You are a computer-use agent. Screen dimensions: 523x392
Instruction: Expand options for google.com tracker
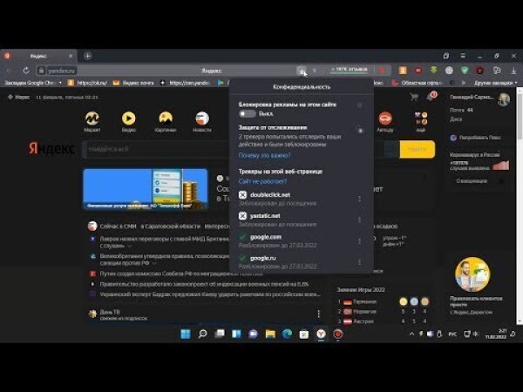click(359, 240)
